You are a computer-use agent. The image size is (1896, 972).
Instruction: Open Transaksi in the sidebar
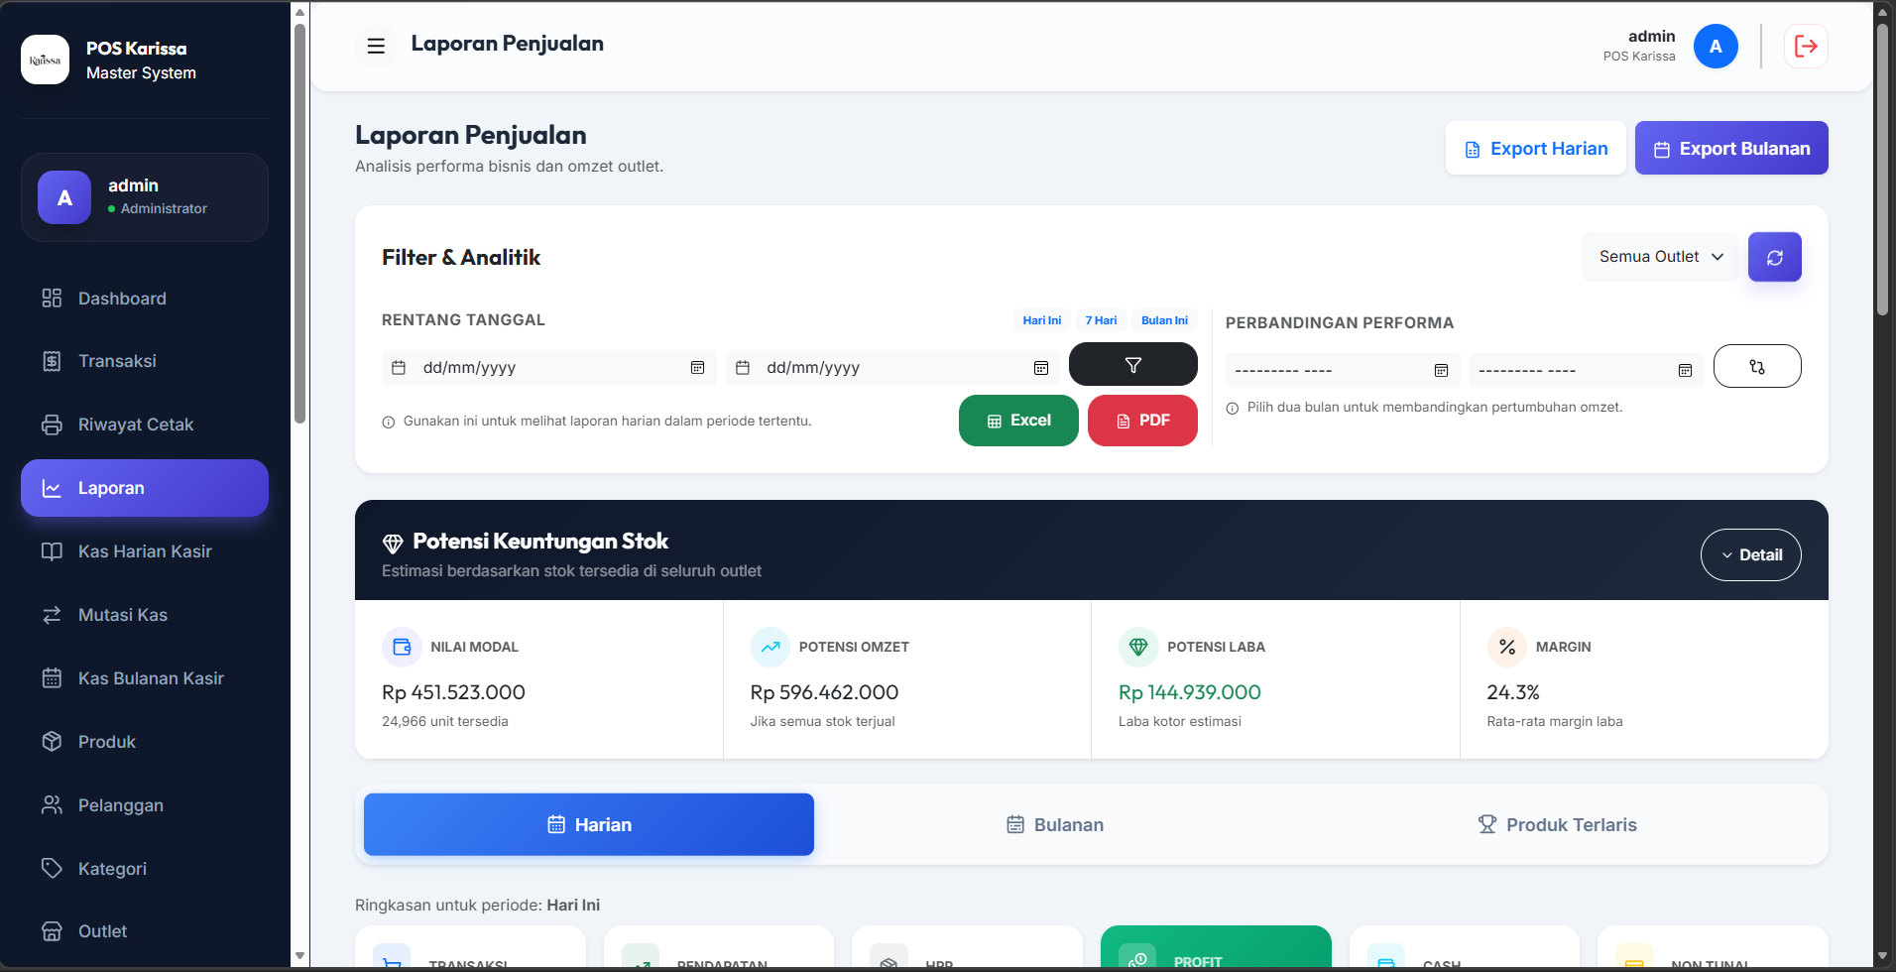pos(145,361)
